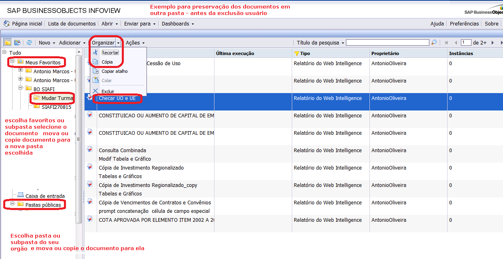The height and width of the screenshot is (259, 503).
Task: Open the Ajuda link
Action: [437, 24]
